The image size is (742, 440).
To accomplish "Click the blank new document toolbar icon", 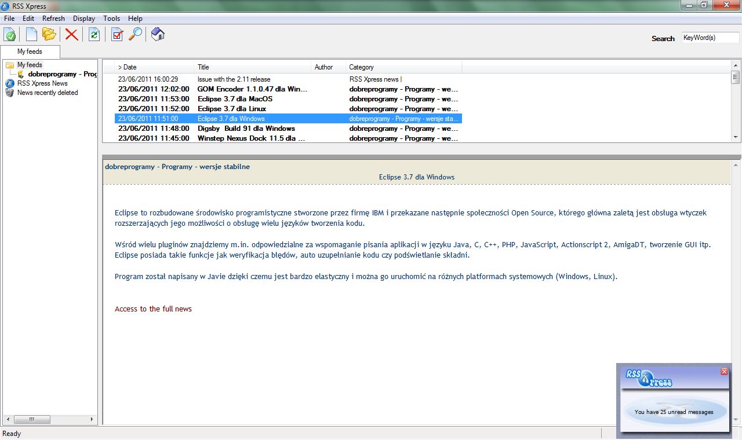I will pos(31,35).
